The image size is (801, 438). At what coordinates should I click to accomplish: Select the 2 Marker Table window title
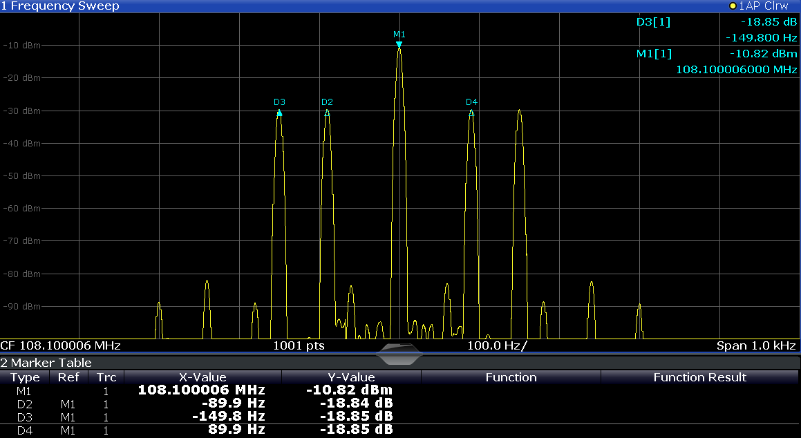(x=46, y=363)
